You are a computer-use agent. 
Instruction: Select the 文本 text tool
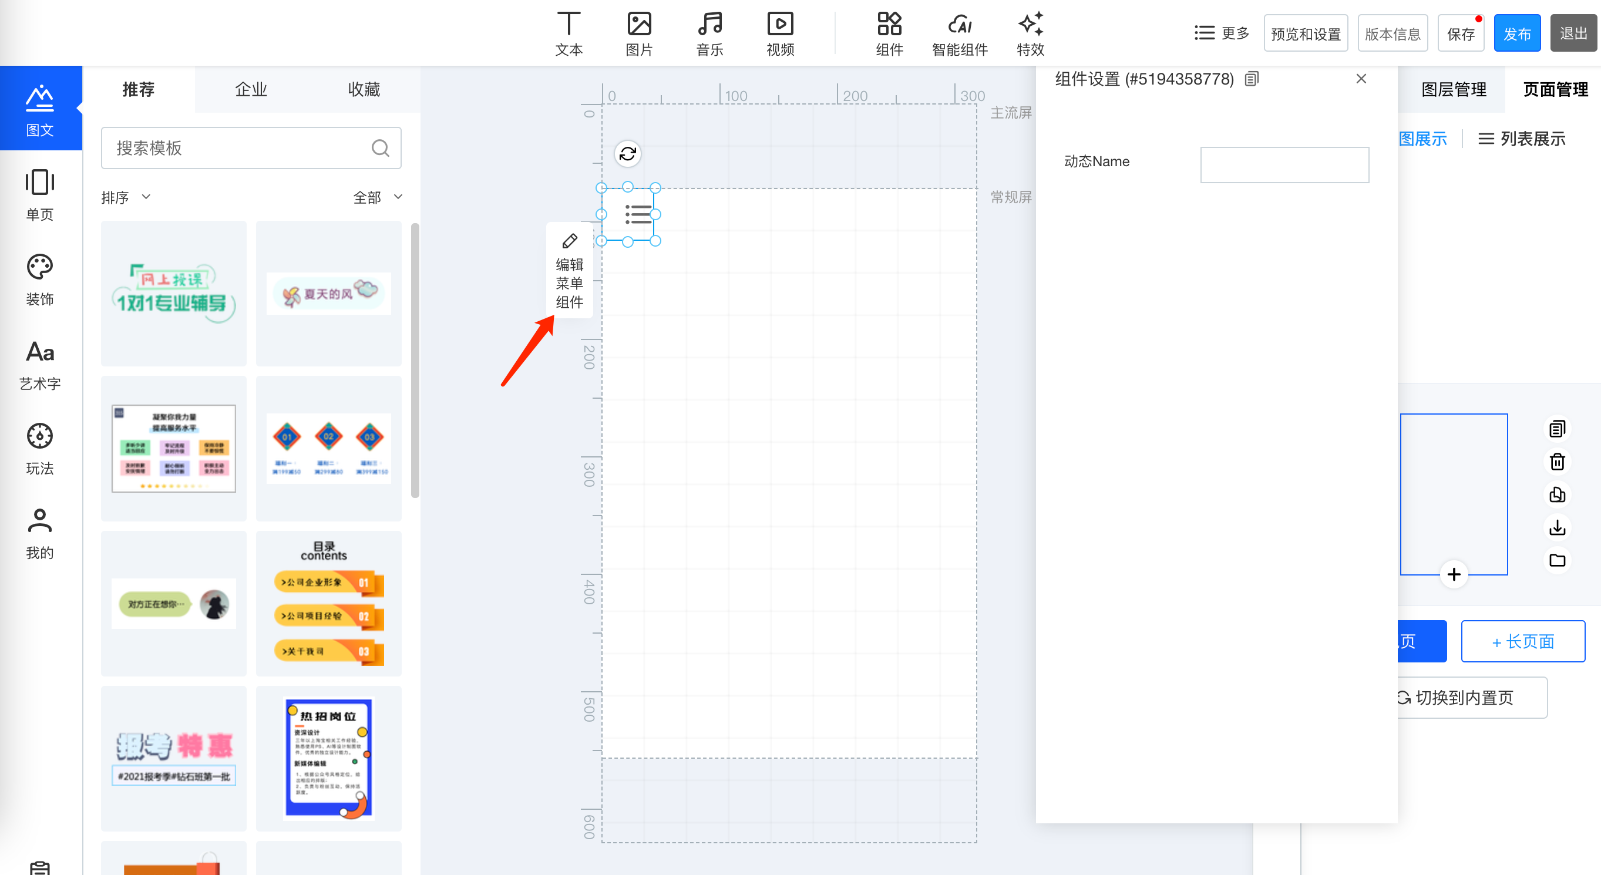pos(569,33)
